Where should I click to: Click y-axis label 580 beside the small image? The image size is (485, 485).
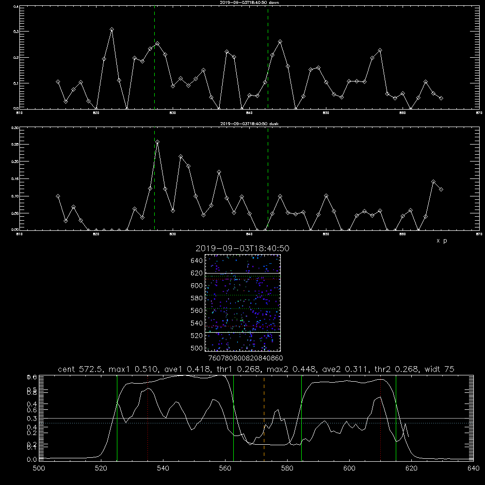coord(197,298)
